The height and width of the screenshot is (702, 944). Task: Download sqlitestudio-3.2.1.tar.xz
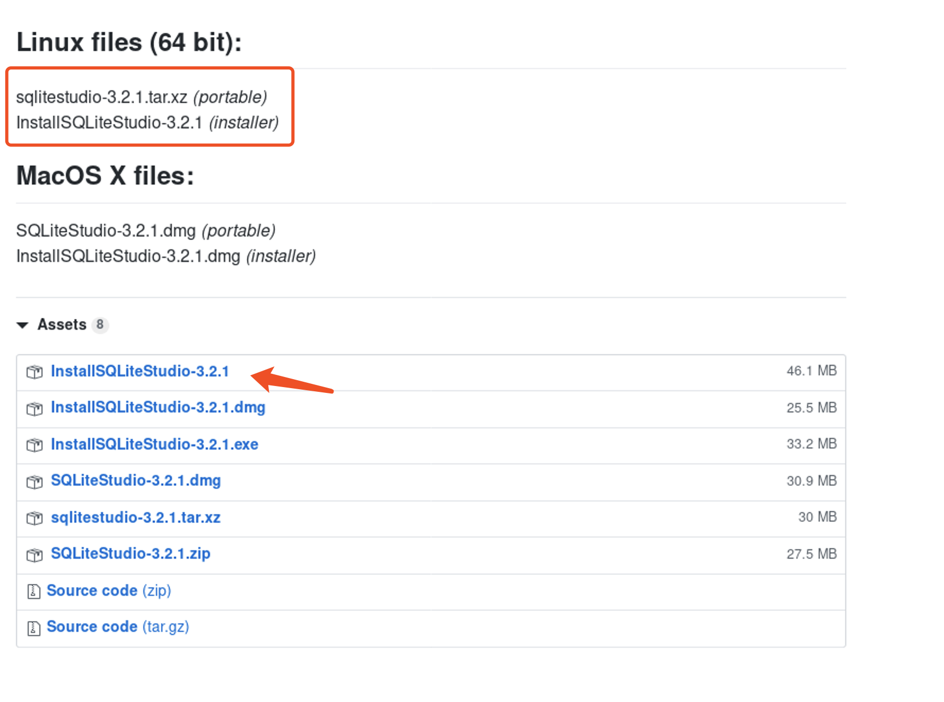136,517
